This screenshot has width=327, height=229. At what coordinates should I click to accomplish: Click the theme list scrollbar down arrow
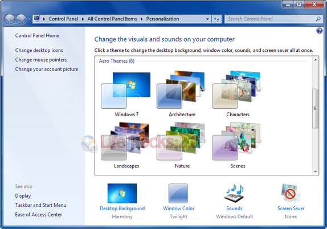point(316,171)
